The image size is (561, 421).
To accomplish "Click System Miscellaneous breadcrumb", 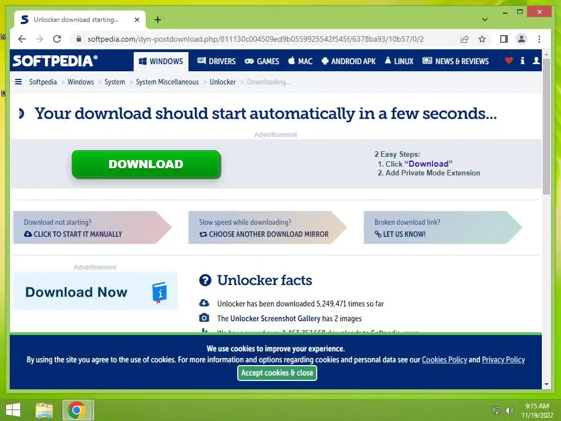I will tap(167, 82).
